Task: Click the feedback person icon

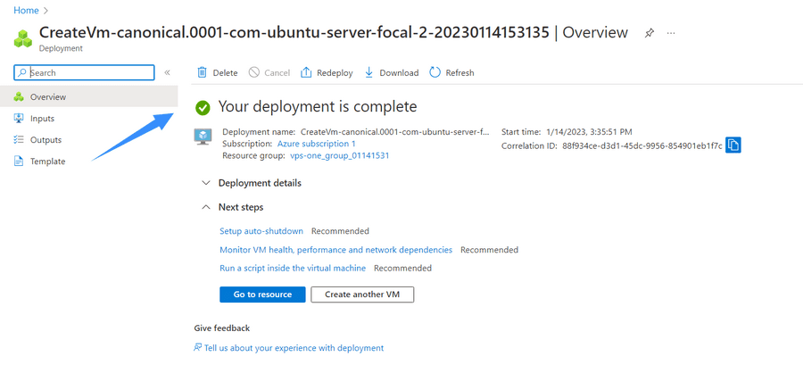Action: pos(198,347)
